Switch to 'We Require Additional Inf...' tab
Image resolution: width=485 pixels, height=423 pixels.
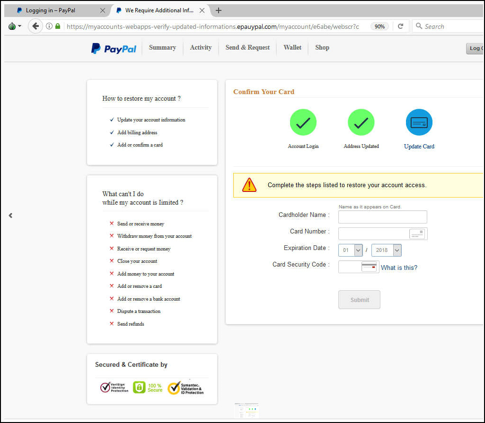coord(159,10)
